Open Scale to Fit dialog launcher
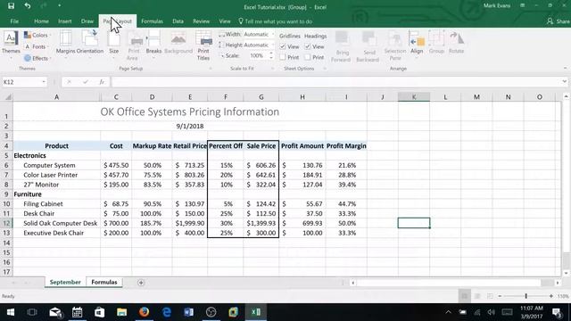This screenshot has width=571, height=321. pos(272,69)
